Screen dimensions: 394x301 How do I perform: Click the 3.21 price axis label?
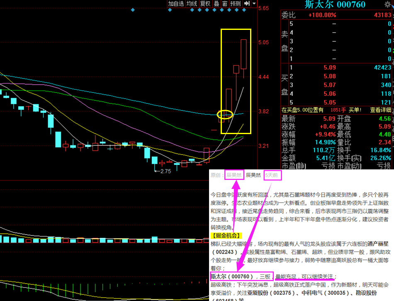(264, 146)
